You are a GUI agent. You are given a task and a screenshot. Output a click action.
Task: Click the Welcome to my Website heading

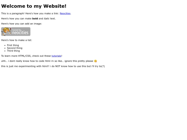[x=34, y=6]
